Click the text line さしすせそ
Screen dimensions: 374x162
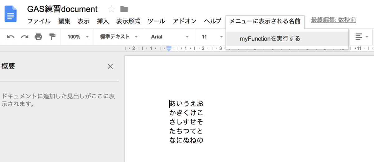(186, 122)
